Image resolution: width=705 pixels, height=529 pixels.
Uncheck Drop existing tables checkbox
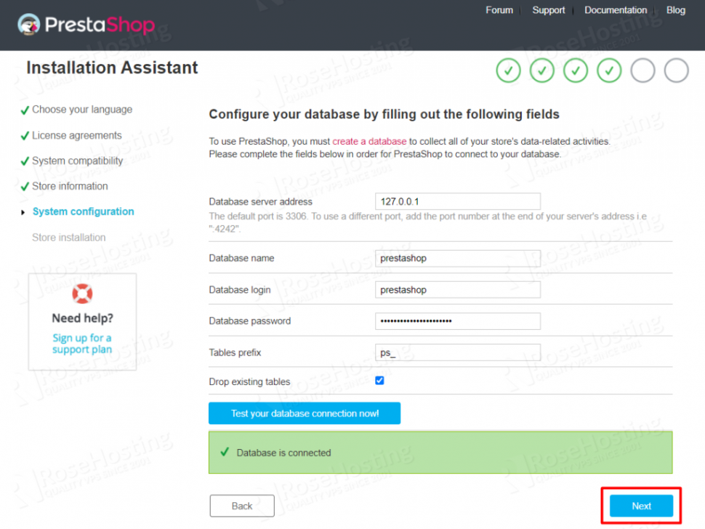point(379,381)
